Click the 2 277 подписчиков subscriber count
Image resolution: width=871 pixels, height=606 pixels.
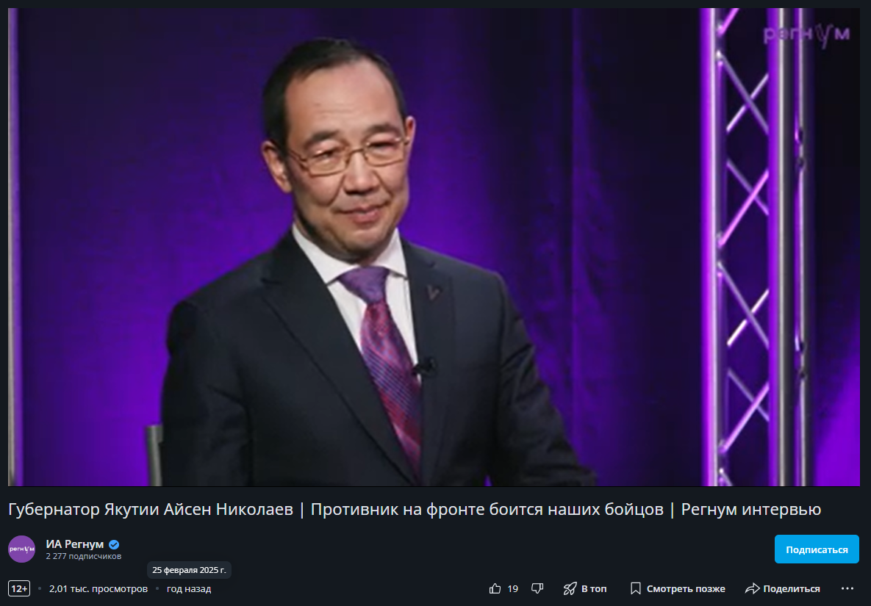click(83, 556)
